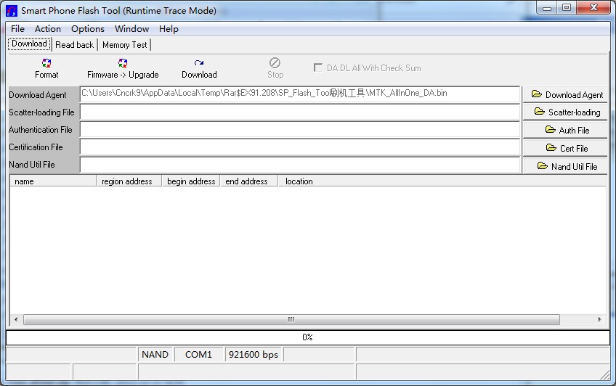616x386 pixels.
Task: Click the 0% progress bar
Action: [x=307, y=337]
